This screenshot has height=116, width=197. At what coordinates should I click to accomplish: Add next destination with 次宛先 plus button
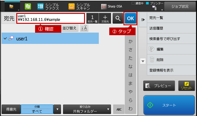pyautogui.click(x=105, y=19)
